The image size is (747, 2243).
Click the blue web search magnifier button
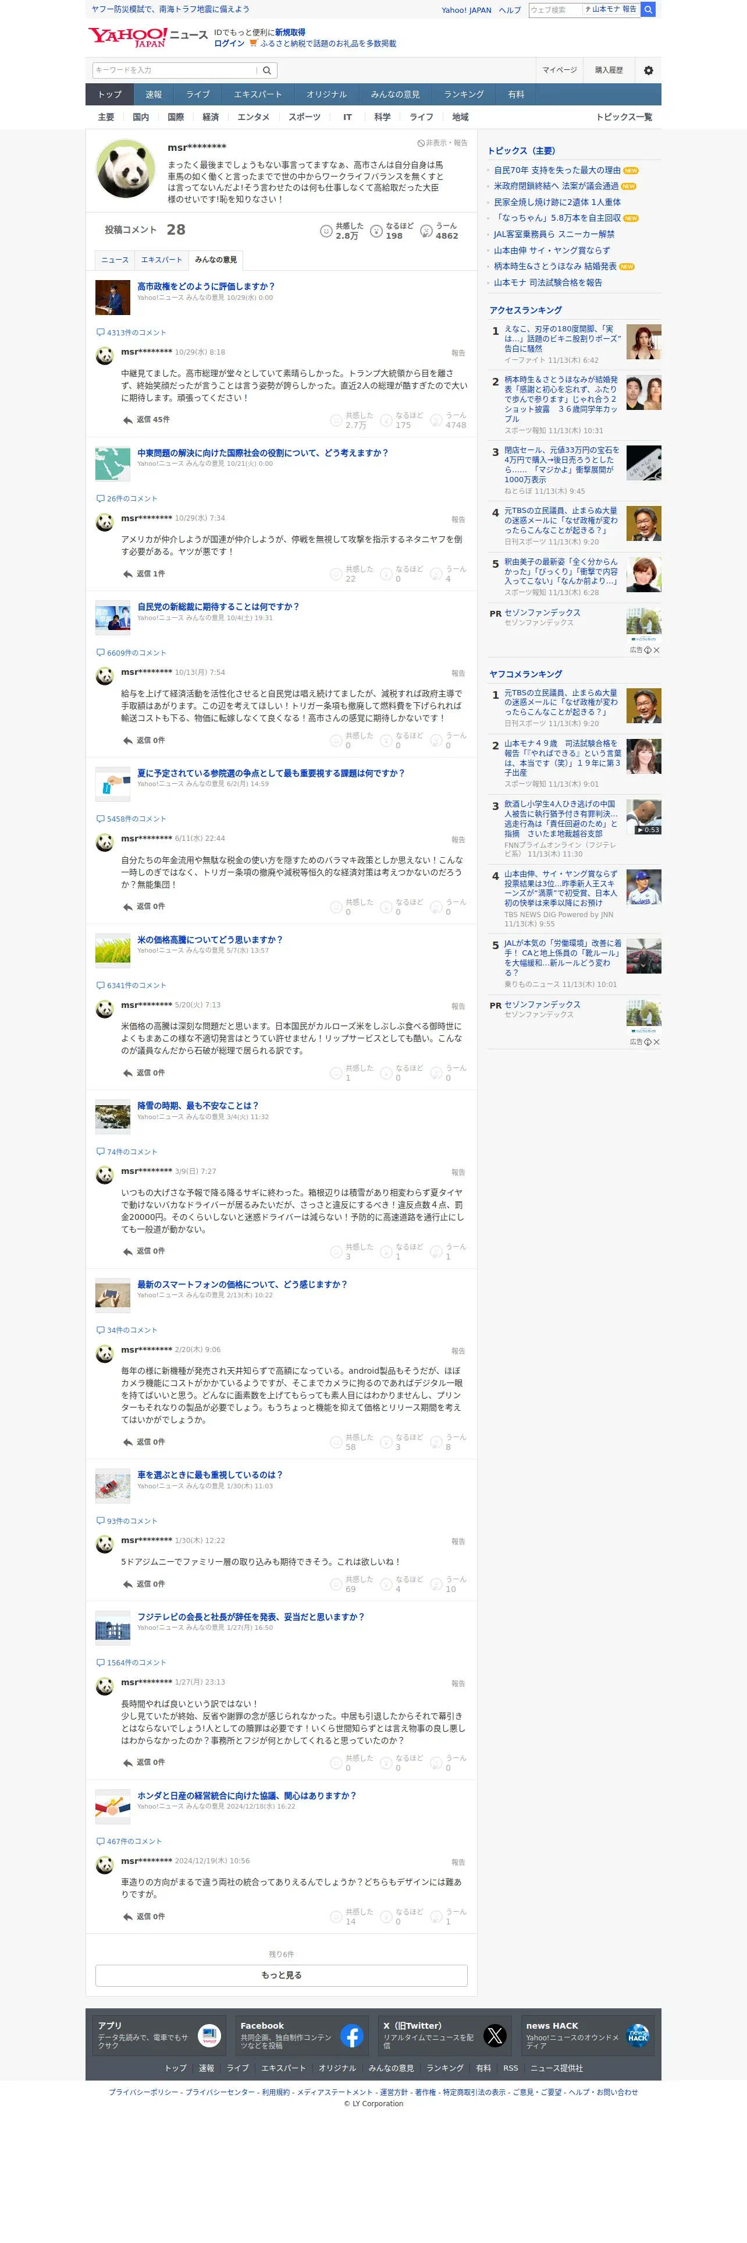coord(648,9)
